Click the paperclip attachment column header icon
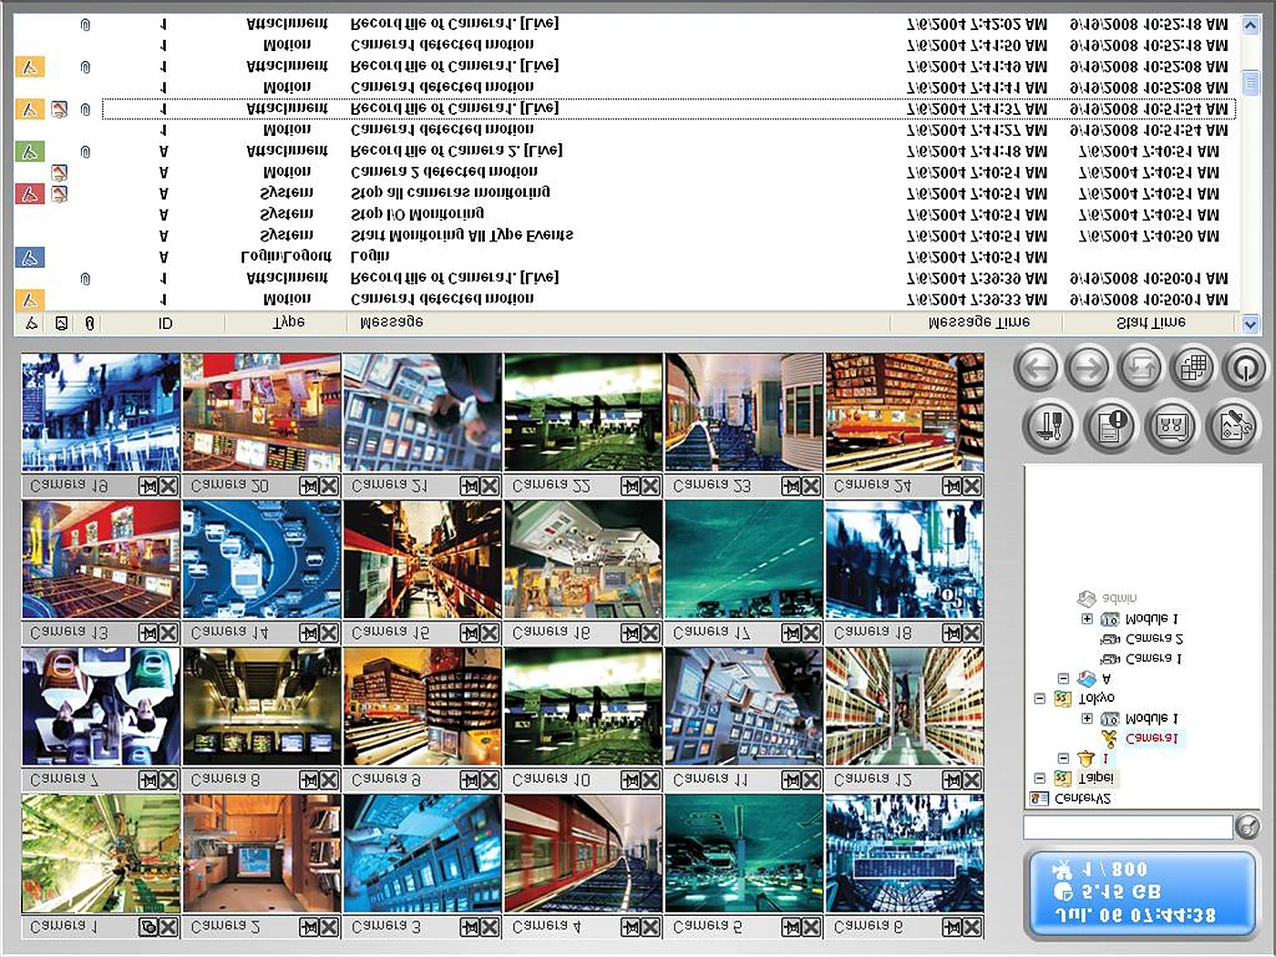 (x=89, y=323)
